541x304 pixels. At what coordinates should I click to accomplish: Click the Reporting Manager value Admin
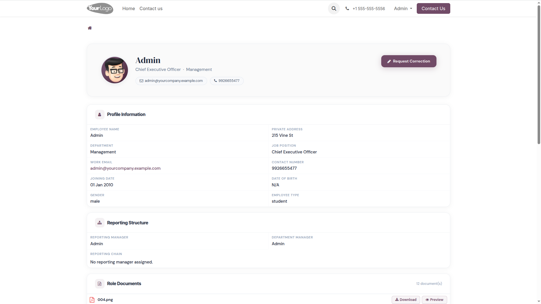point(97,244)
